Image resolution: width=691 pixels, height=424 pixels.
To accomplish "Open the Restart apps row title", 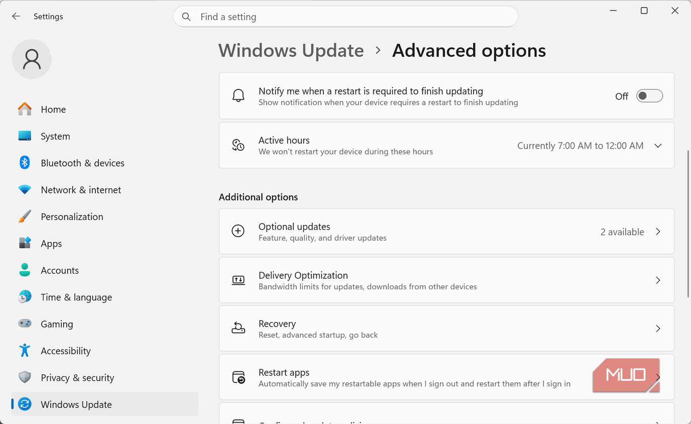I will click(284, 372).
